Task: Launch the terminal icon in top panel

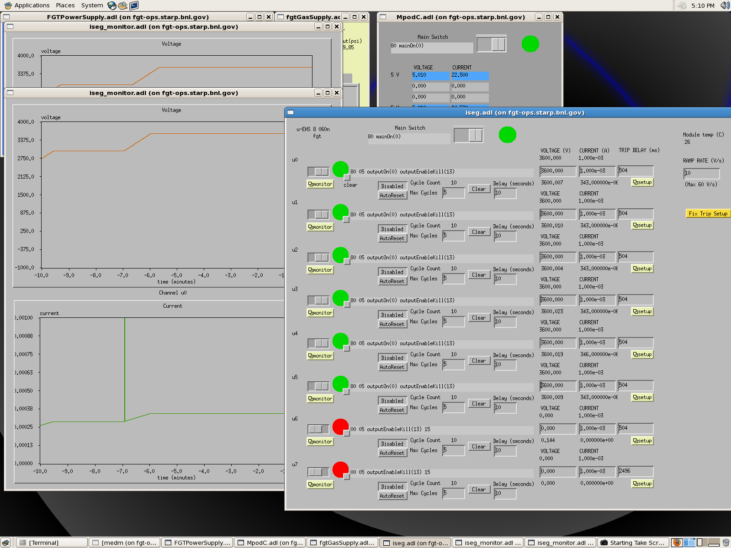Action: [134, 5]
